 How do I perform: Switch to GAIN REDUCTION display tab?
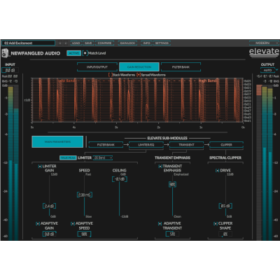click(139, 67)
